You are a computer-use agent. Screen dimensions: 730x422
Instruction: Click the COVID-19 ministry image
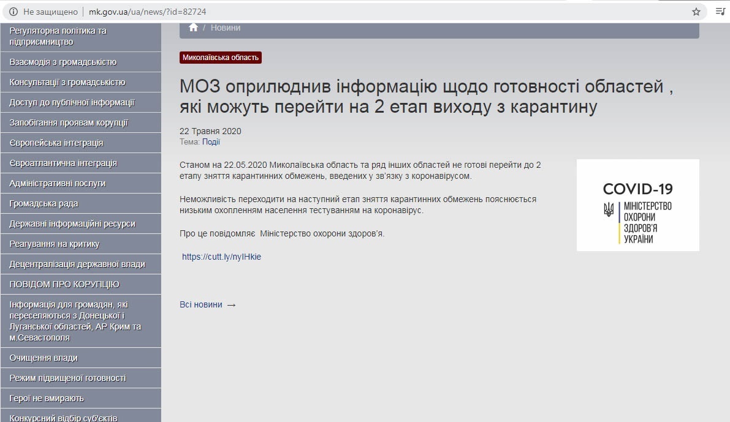638,205
